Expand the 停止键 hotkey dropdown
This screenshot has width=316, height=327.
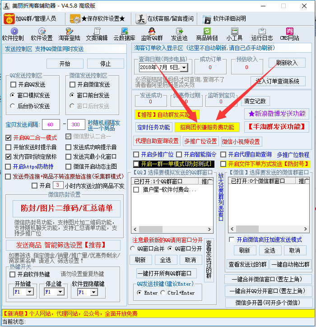60,292
